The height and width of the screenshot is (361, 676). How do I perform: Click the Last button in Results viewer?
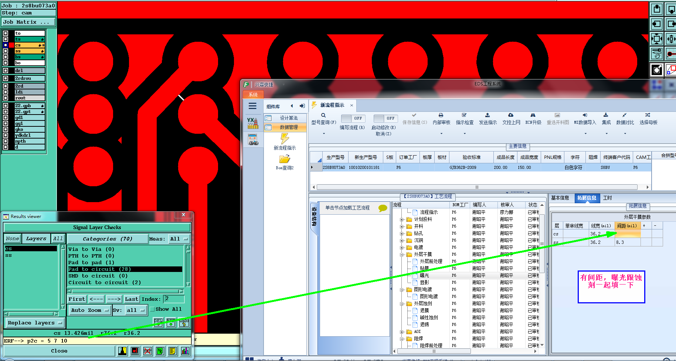tap(132, 299)
